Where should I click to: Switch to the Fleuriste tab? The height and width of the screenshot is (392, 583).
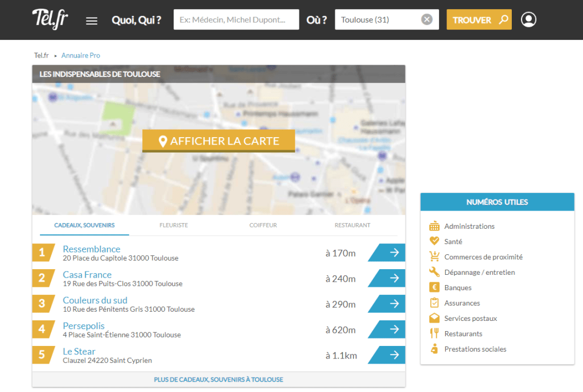click(174, 225)
